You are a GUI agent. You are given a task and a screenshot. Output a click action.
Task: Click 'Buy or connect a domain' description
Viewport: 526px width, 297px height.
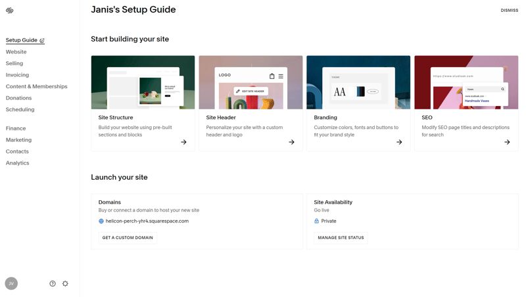point(149,210)
